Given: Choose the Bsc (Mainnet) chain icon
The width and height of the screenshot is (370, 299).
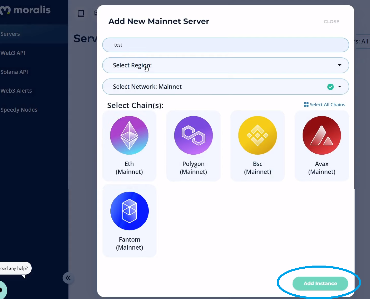Looking at the screenshot, I should tap(258, 135).
